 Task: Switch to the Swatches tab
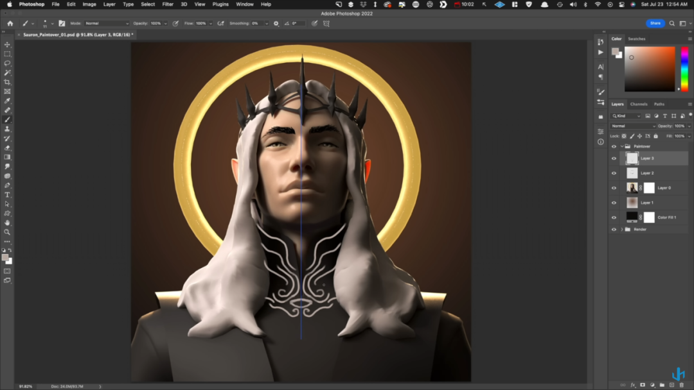pos(636,39)
